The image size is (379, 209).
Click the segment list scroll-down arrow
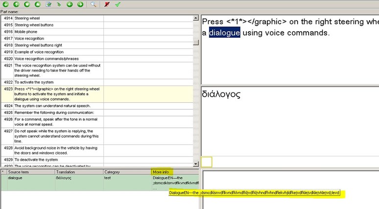click(x=196, y=164)
